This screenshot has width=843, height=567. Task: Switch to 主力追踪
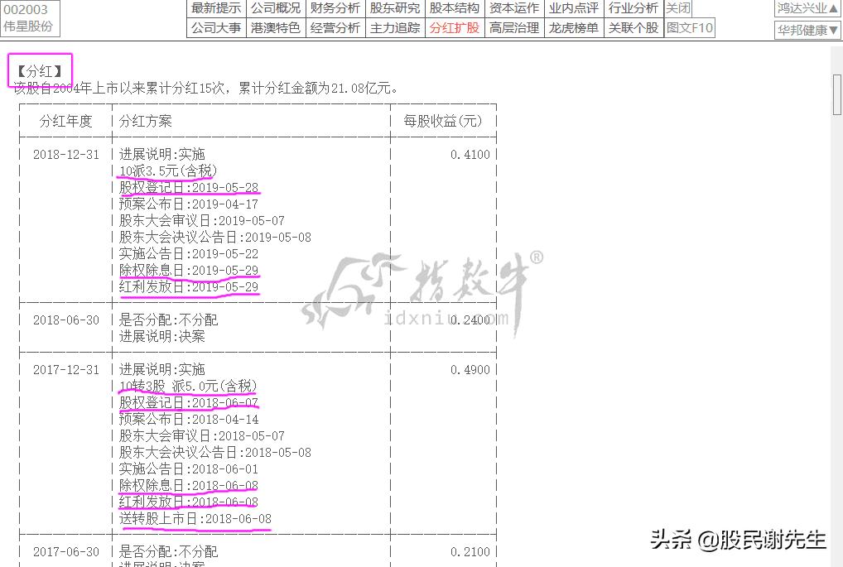pyautogui.click(x=394, y=26)
